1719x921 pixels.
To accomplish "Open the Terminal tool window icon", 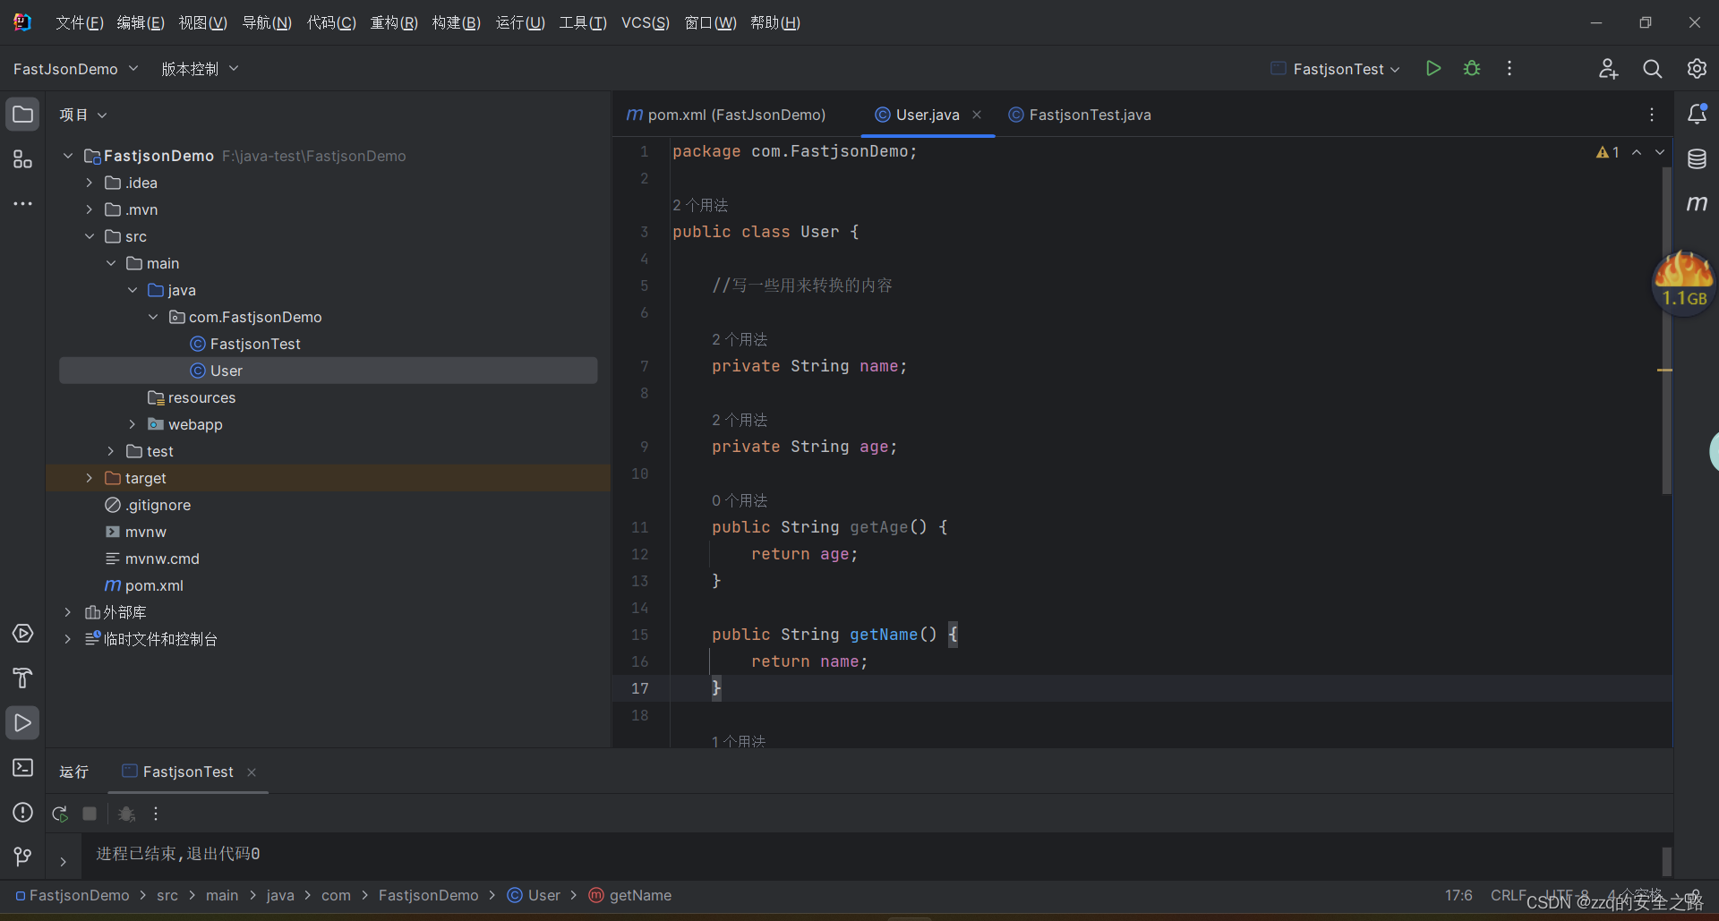I will [x=22, y=768].
